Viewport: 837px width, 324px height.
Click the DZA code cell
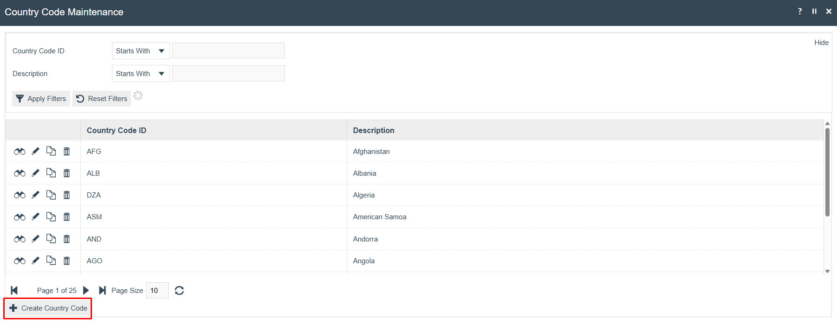click(x=214, y=195)
